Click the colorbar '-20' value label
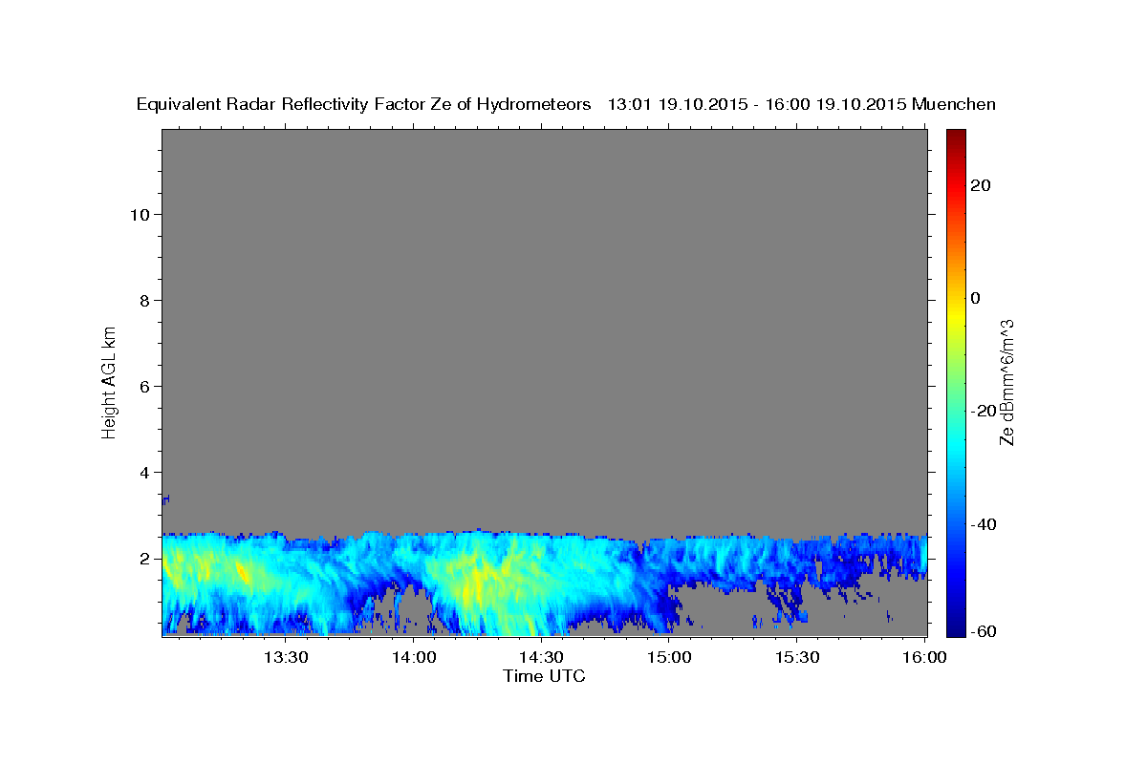 pyautogui.click(x=984, y=411)
